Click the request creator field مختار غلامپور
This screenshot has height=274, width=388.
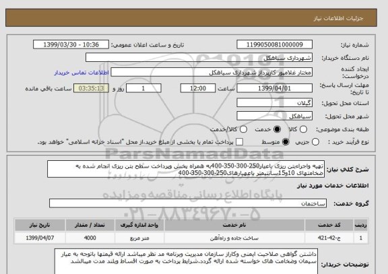click(212, 73)
